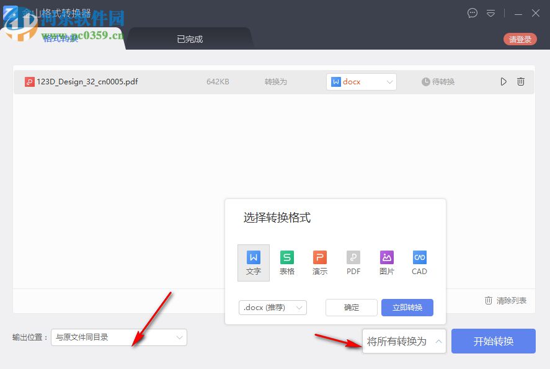This screenshot has height=369, width=550.
Task: Open the 输出位置 output directory dropdown
Action: [x=119, y=337]
